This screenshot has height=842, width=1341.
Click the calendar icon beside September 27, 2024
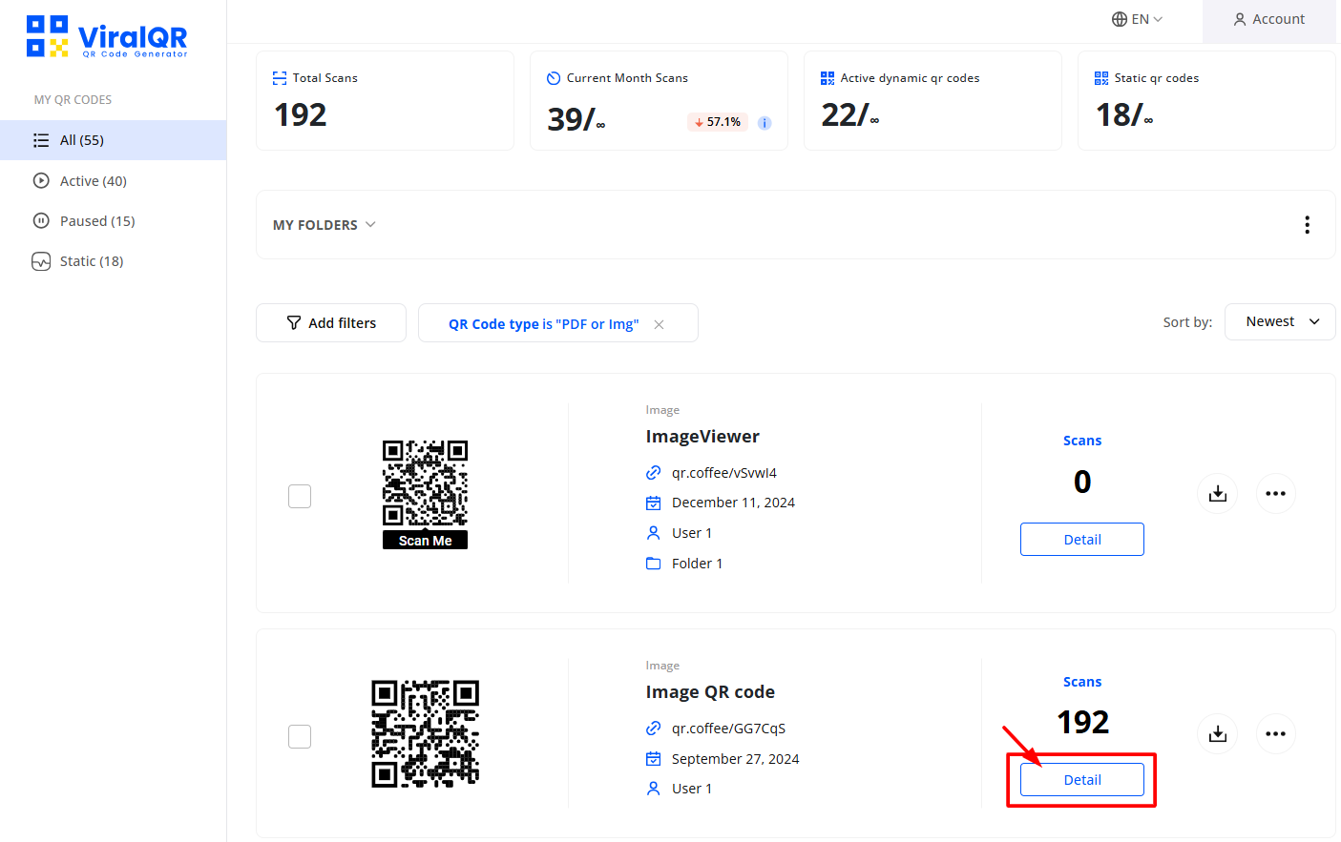[x=653, y=759]
